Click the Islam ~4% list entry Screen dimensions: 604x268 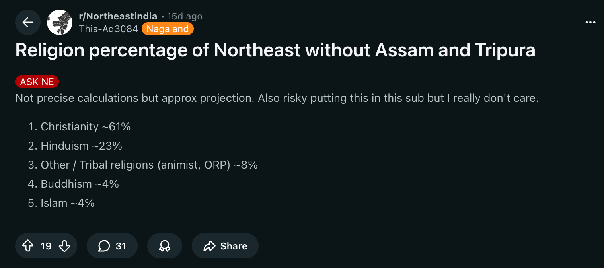pyautogui.click(x=68, y=203)
